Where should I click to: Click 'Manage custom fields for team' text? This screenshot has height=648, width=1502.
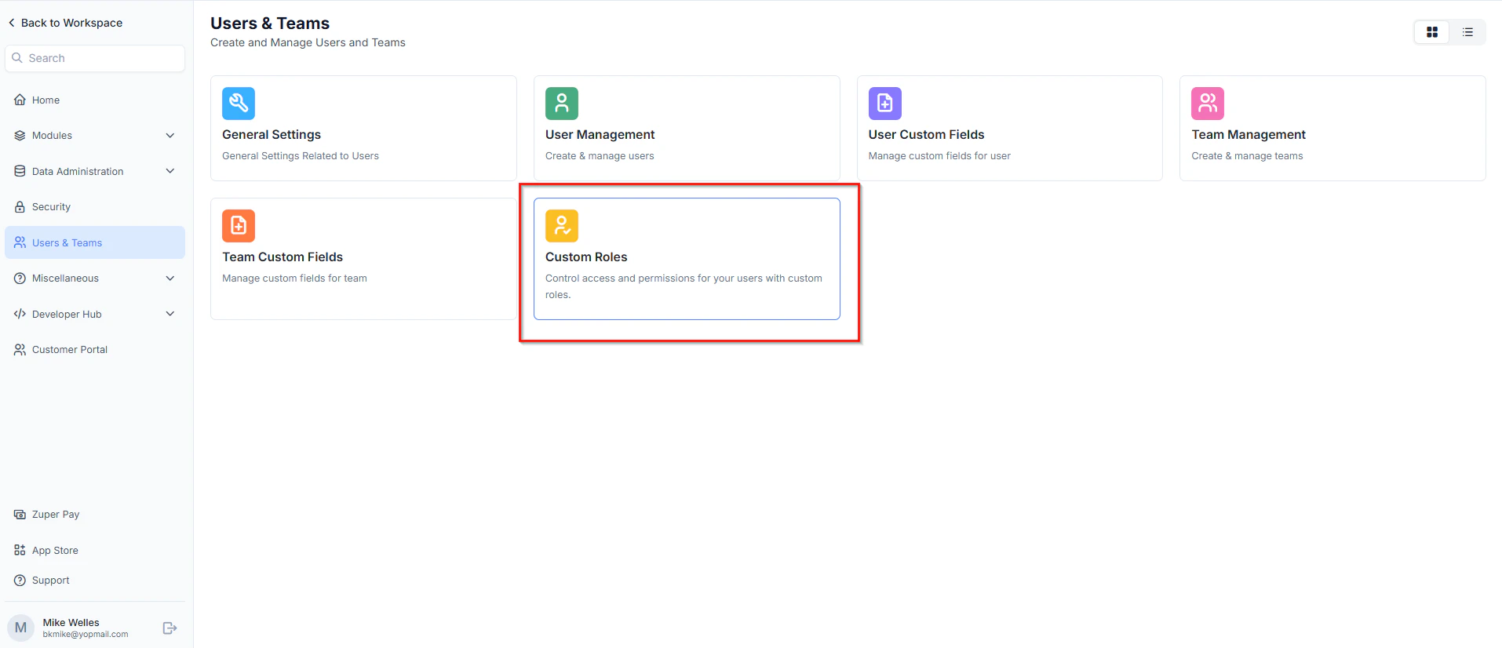point(294,278)
